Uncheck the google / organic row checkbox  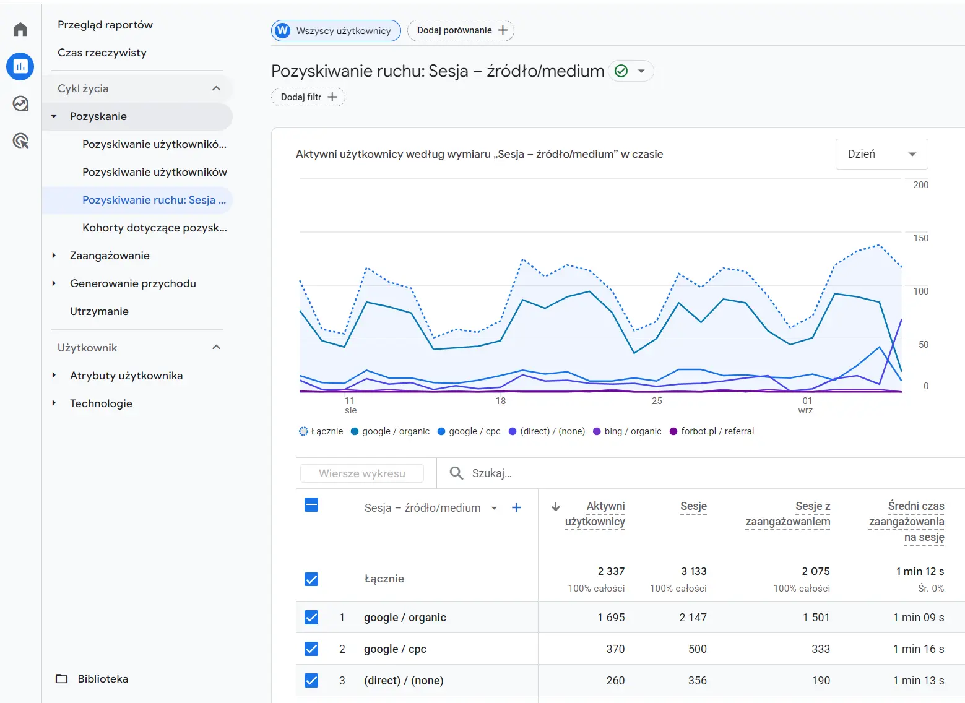point(311,618)
